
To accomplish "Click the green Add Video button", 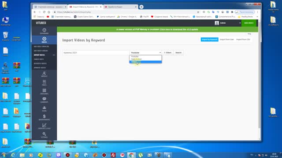I will pos(249,23).
